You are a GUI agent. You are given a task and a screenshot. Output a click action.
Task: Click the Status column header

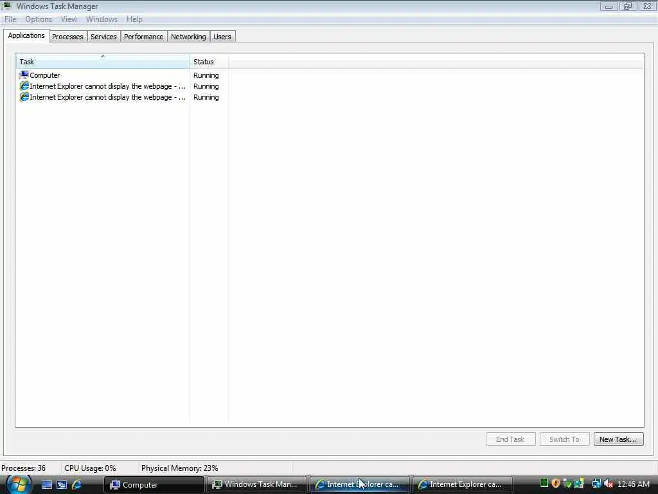click(x=209, y=62)
